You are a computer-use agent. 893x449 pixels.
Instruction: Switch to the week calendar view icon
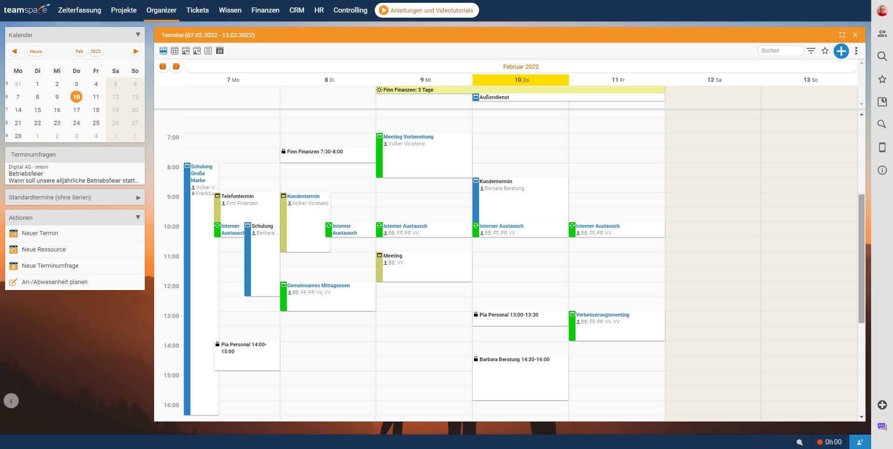coord(163,51)
